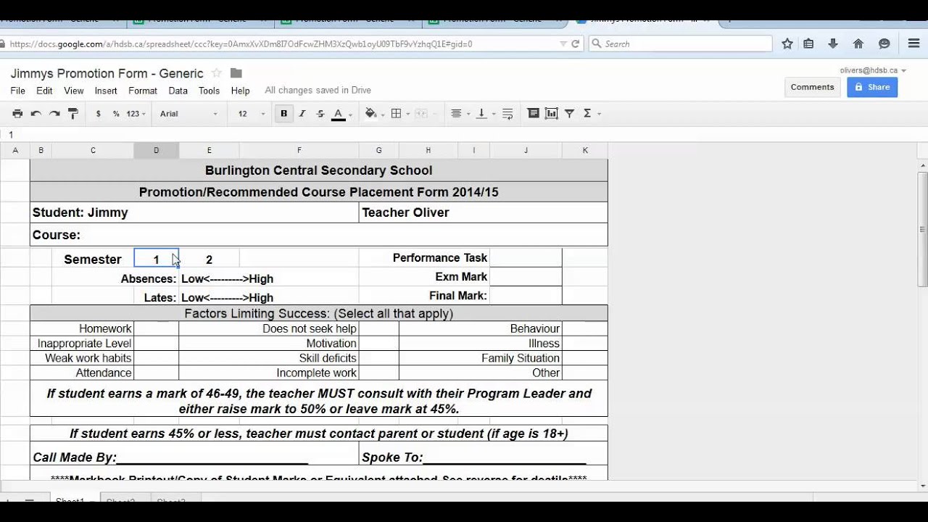
Task: Open the Borders tool
Action: pos(396,114)
